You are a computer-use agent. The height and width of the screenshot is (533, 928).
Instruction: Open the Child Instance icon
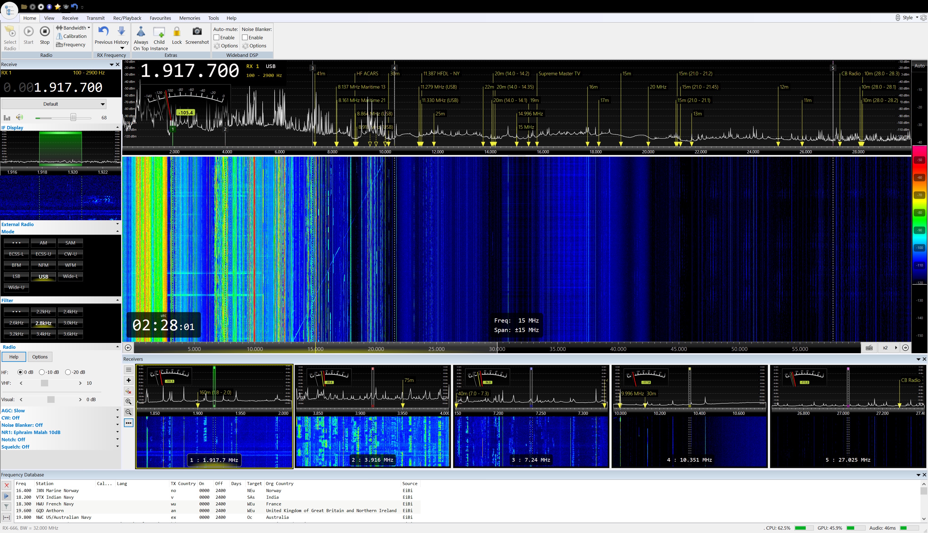tap(159, 32)
